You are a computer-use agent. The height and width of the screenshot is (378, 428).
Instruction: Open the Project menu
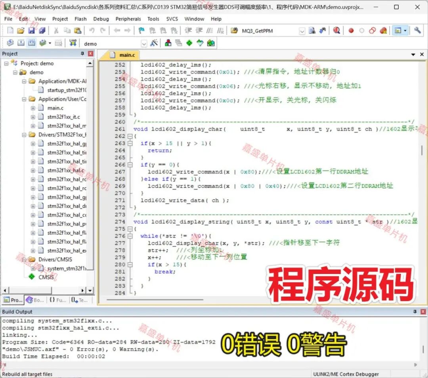(x=60, y=19)
